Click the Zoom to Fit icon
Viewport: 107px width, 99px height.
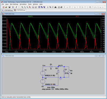coord(30,7)
